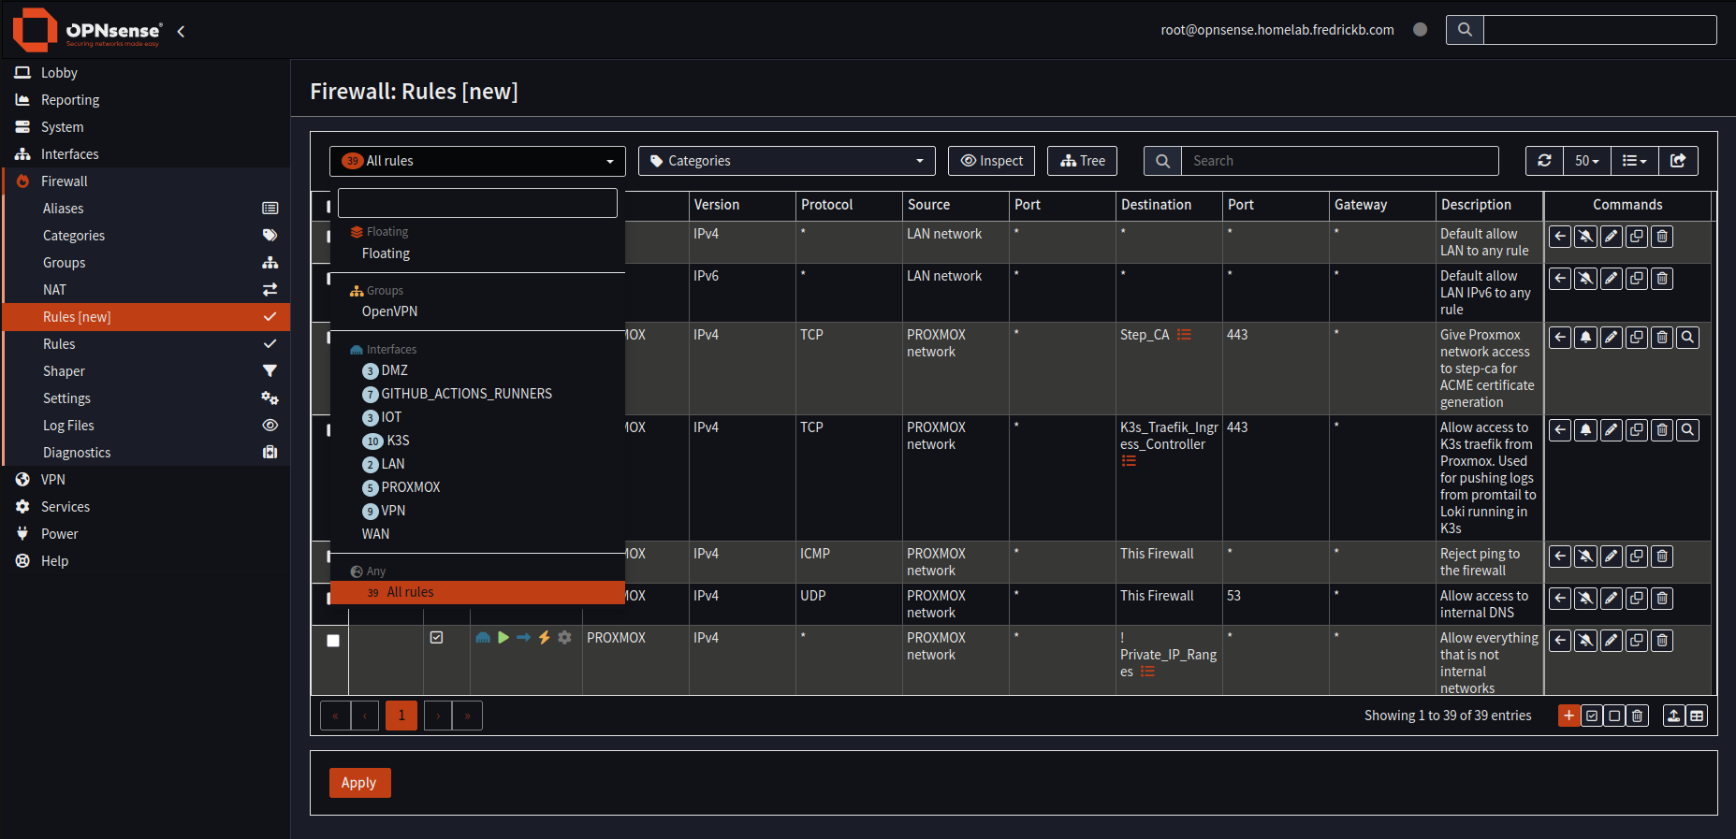The height and width of the screenshot is (839, 1736).
Task: Clone the Allow access to internal DNS rule
Action: point(1636,599)
